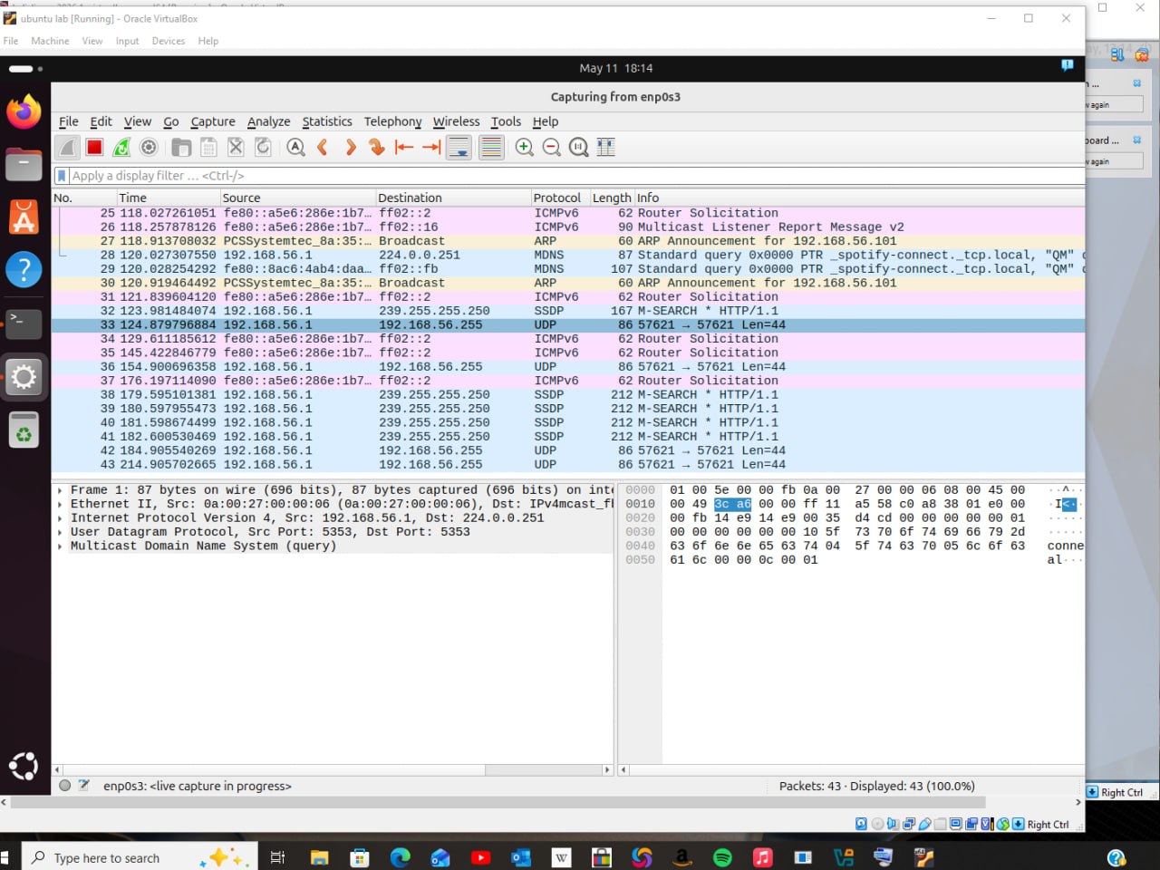Stop the running capture with red square
The image size is (1160, 870).
(94, 147)
